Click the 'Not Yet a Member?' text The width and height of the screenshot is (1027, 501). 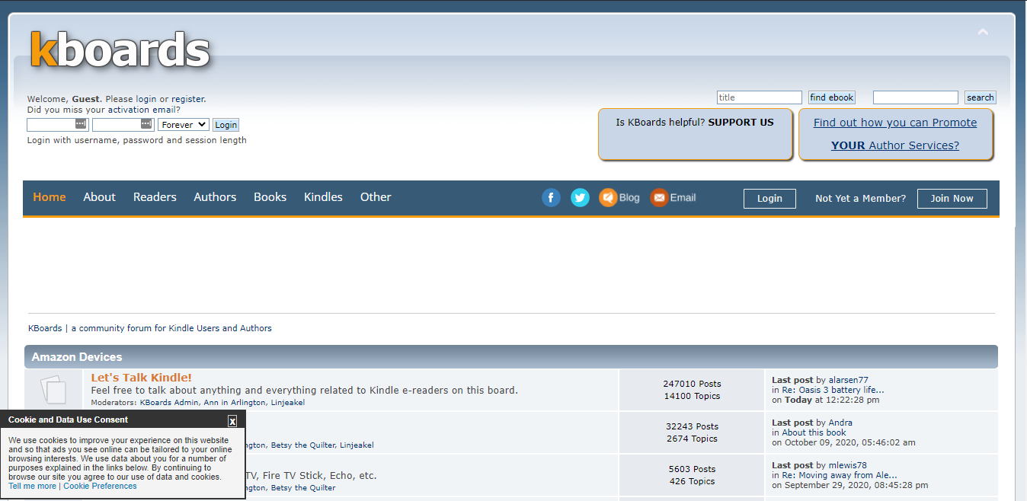[861, 199]
